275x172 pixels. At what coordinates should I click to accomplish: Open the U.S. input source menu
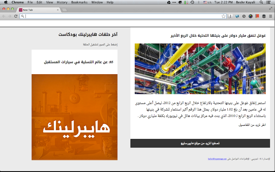[208, 2]
